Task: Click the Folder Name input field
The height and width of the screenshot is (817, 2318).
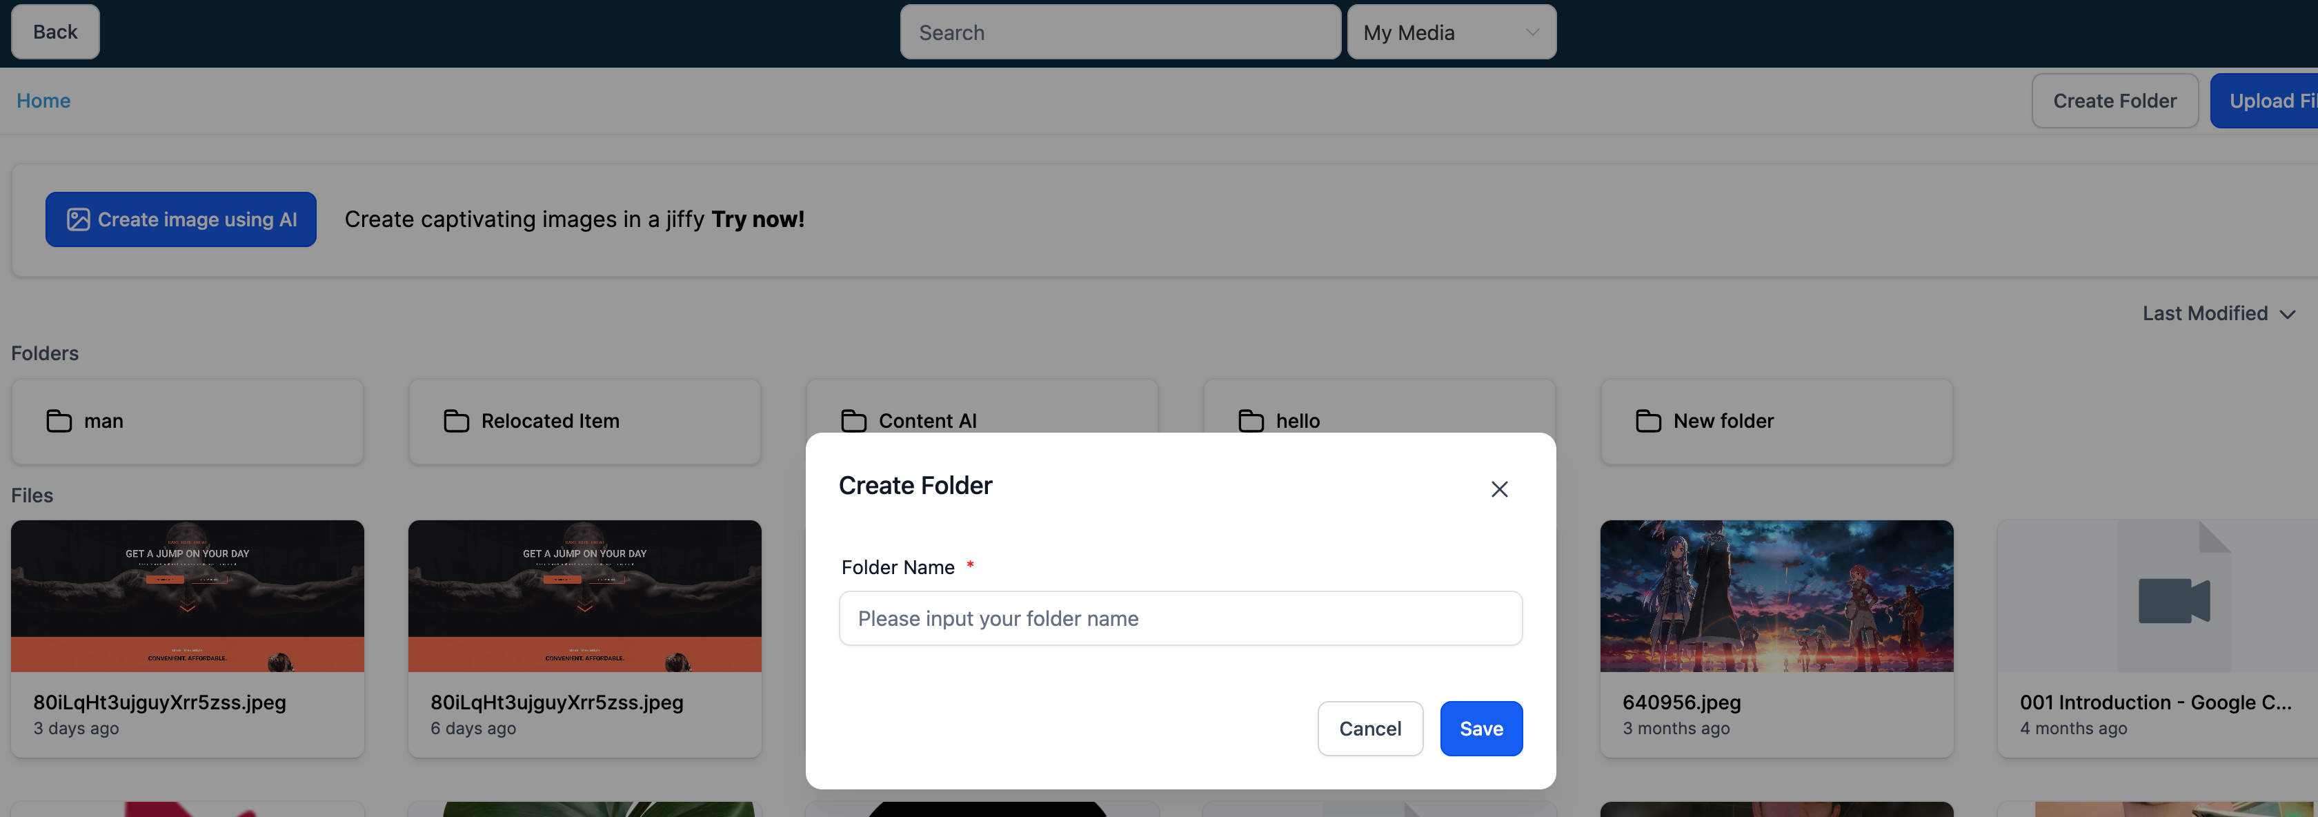Action: (x=1180, y=618)
